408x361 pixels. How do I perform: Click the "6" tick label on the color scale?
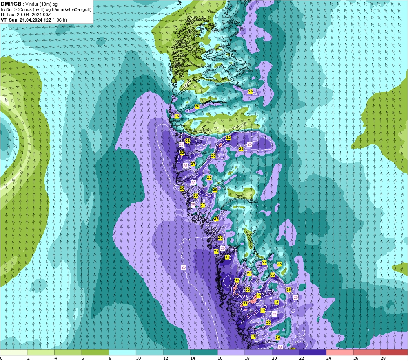point(83,358)
